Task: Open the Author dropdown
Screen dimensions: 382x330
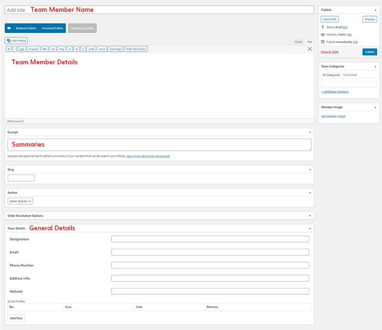Action: 20,201
